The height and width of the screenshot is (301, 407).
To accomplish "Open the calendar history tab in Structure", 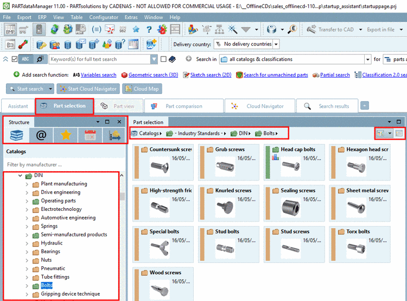I will [x=90, y=135].
